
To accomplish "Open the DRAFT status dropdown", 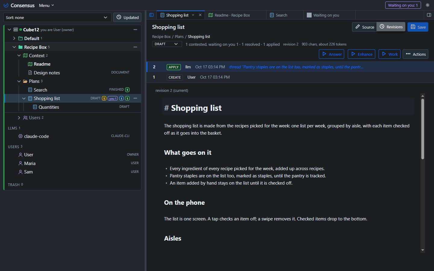I will 167,44.
